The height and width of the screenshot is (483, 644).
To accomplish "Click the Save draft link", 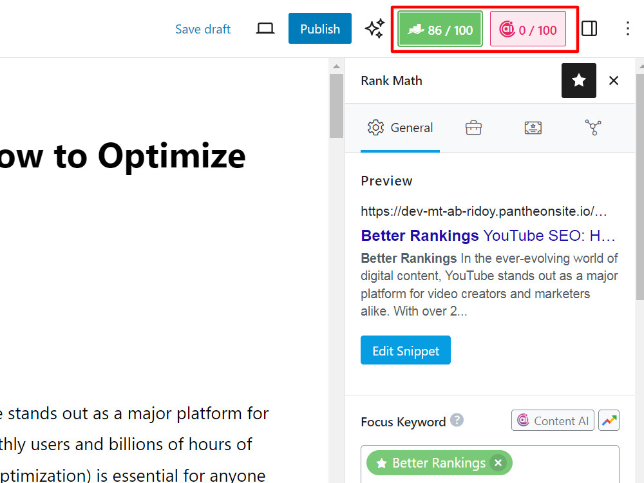I will pyautogui.click(x=202, y=29).
